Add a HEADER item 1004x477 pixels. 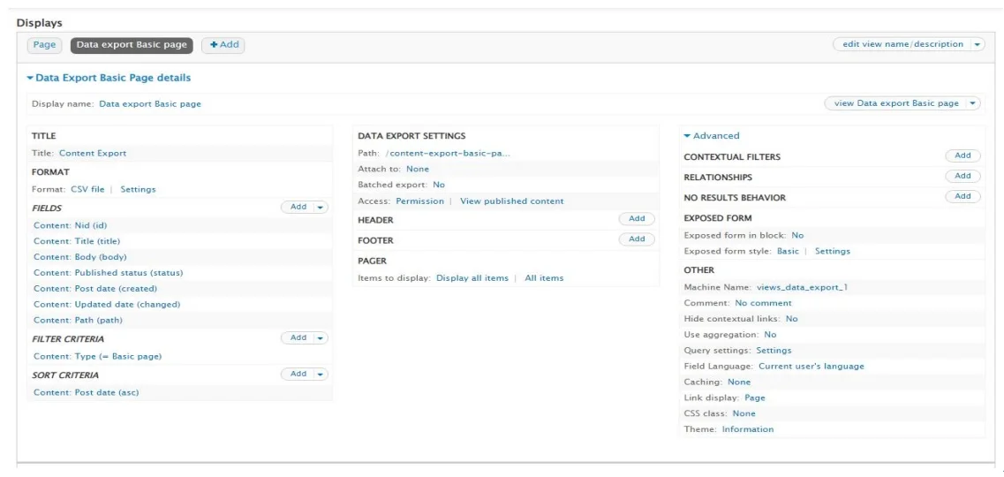(638, 219)
